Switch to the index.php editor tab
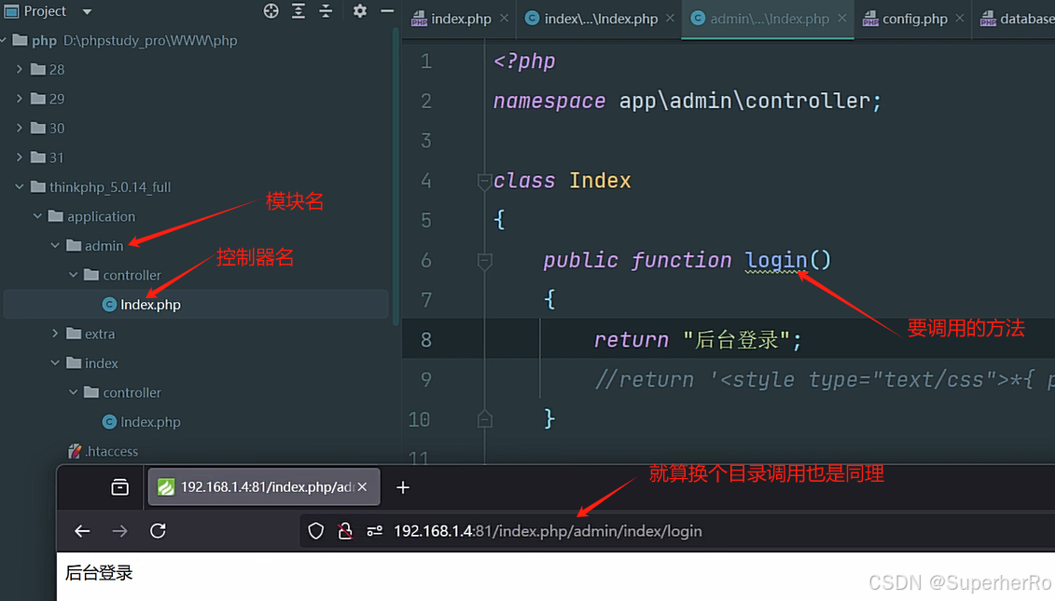1055x601 pixels. [x=461, y=19]
